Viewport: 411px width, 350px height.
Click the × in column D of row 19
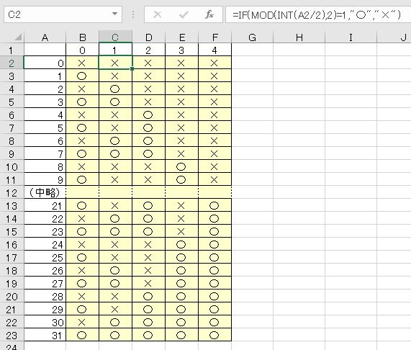[148, 284]
